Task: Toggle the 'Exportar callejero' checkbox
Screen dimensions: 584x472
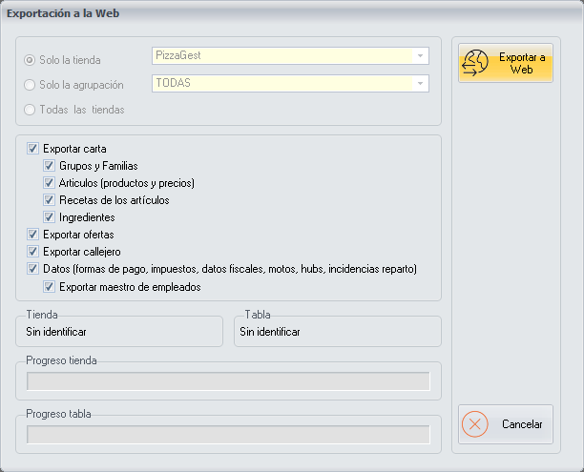Action: point(33,252)
